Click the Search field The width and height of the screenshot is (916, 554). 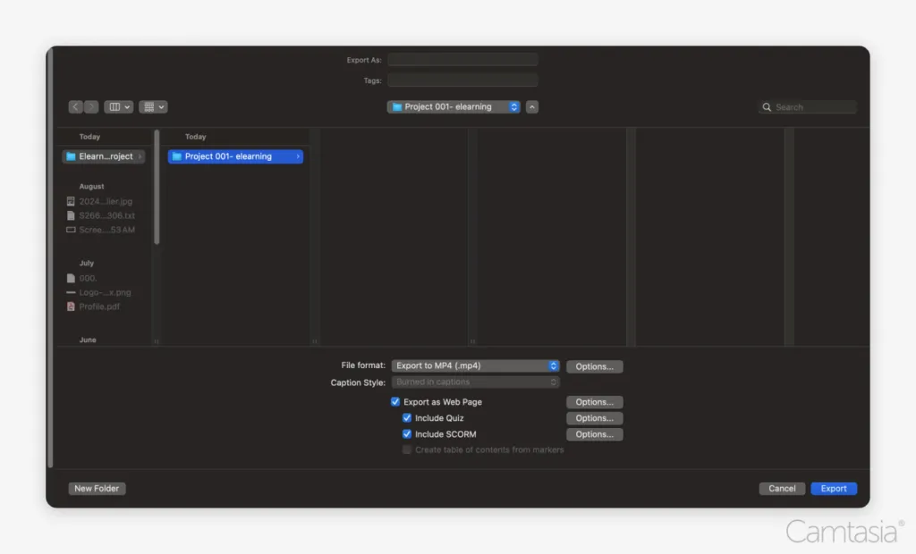(x=808, y=107)
